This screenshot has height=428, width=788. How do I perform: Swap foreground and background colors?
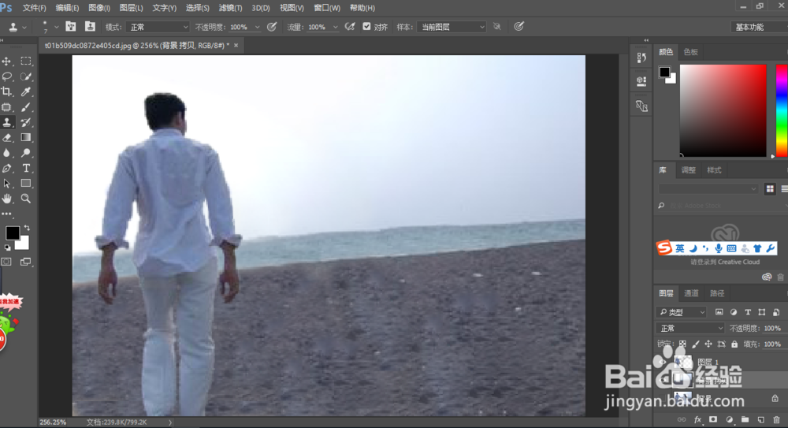tap(27, 228)
